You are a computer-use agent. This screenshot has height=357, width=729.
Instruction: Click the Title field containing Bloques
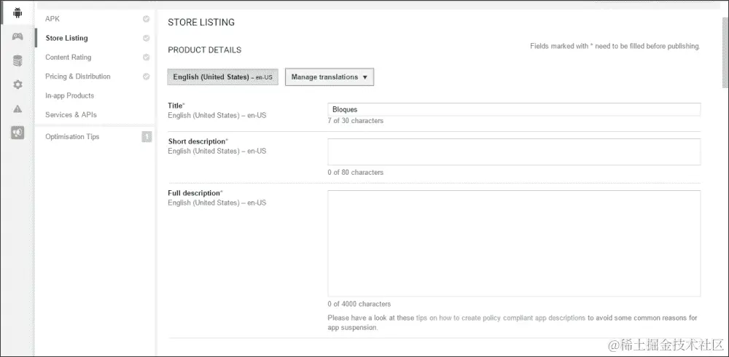coord(514,109)
